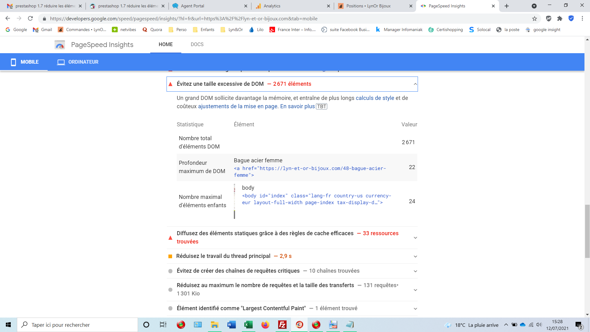Open FileZilla from the taskbar
This screenshot has width=590, height=332.
[x=282, y=325]
